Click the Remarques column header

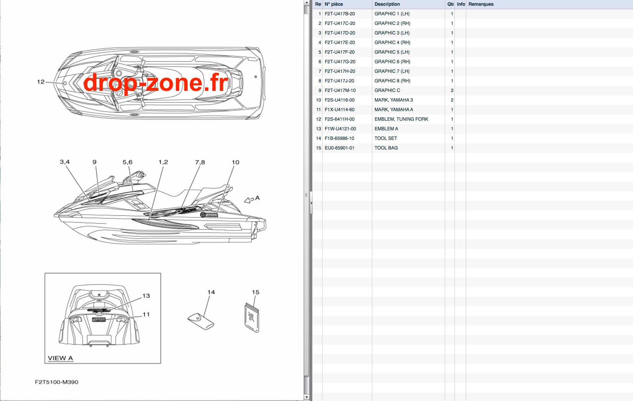tap(549, 4)
